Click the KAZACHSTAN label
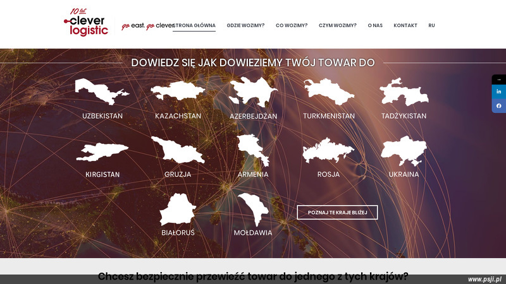 [x=178, y=116]
